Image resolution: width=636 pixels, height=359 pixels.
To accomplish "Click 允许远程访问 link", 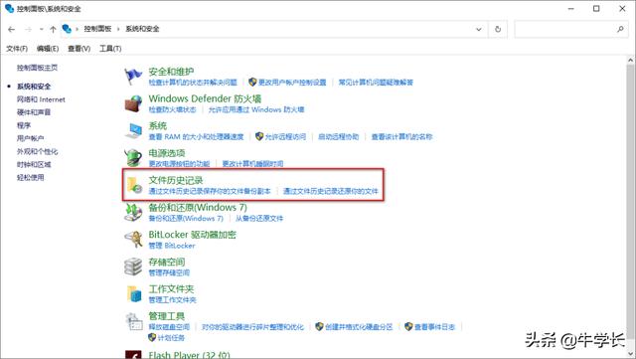I will point(285,137).
